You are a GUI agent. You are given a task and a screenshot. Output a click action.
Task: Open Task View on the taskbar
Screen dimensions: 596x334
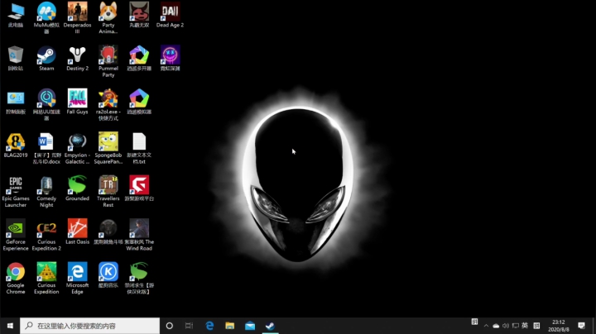(x=189, y=326)
